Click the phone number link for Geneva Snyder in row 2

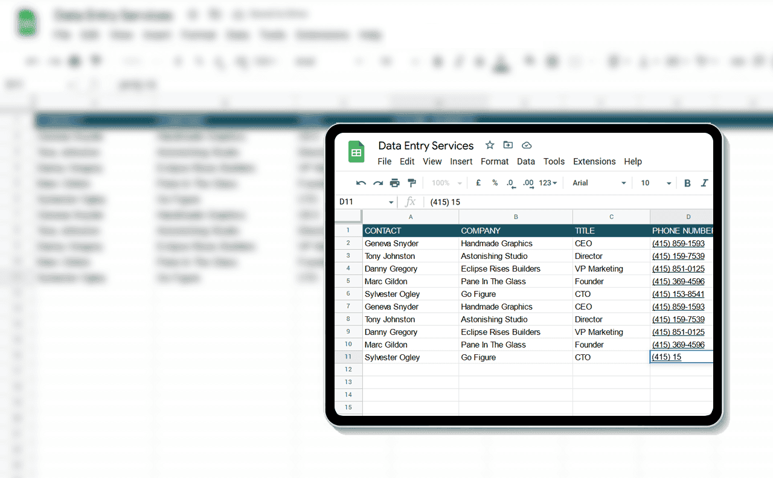click(x=678, y=243)
